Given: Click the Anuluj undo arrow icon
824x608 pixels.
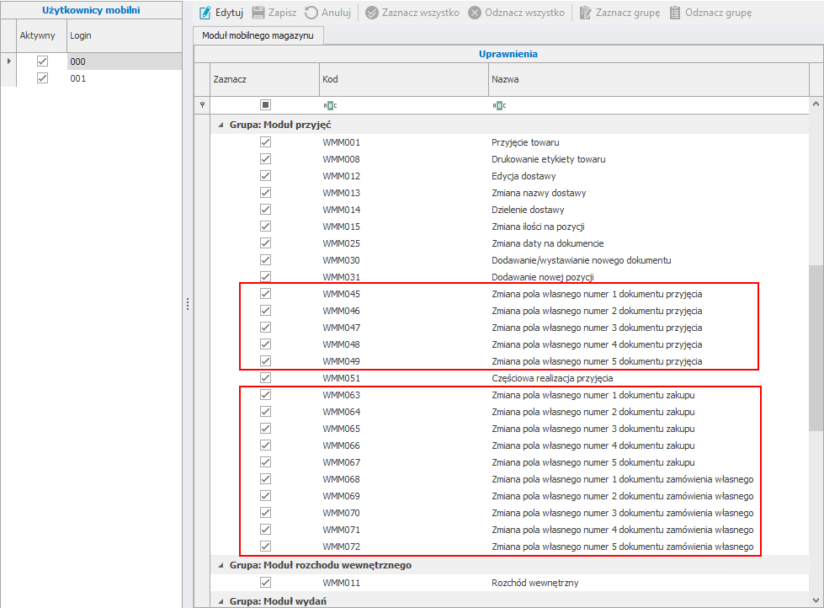Looking at the screenshot, I should click(311, 13).
